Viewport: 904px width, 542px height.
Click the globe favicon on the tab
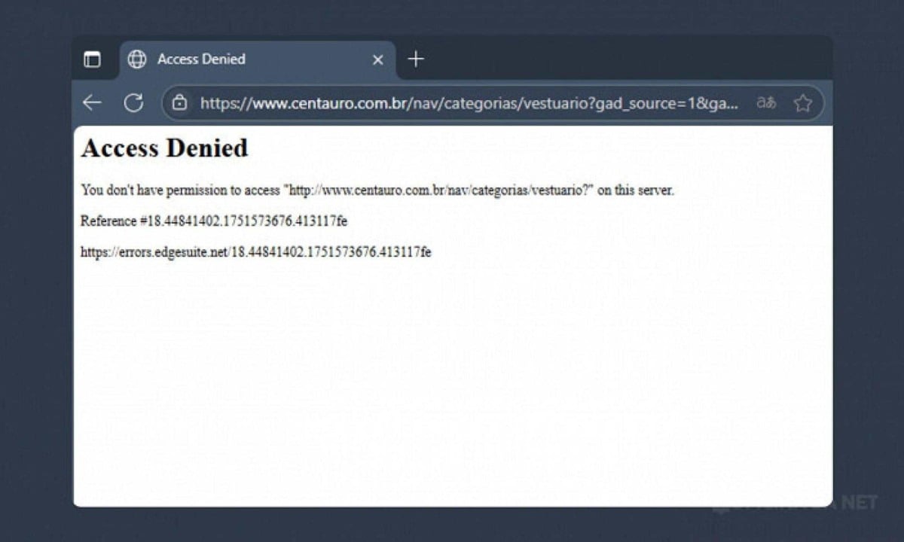136,59
